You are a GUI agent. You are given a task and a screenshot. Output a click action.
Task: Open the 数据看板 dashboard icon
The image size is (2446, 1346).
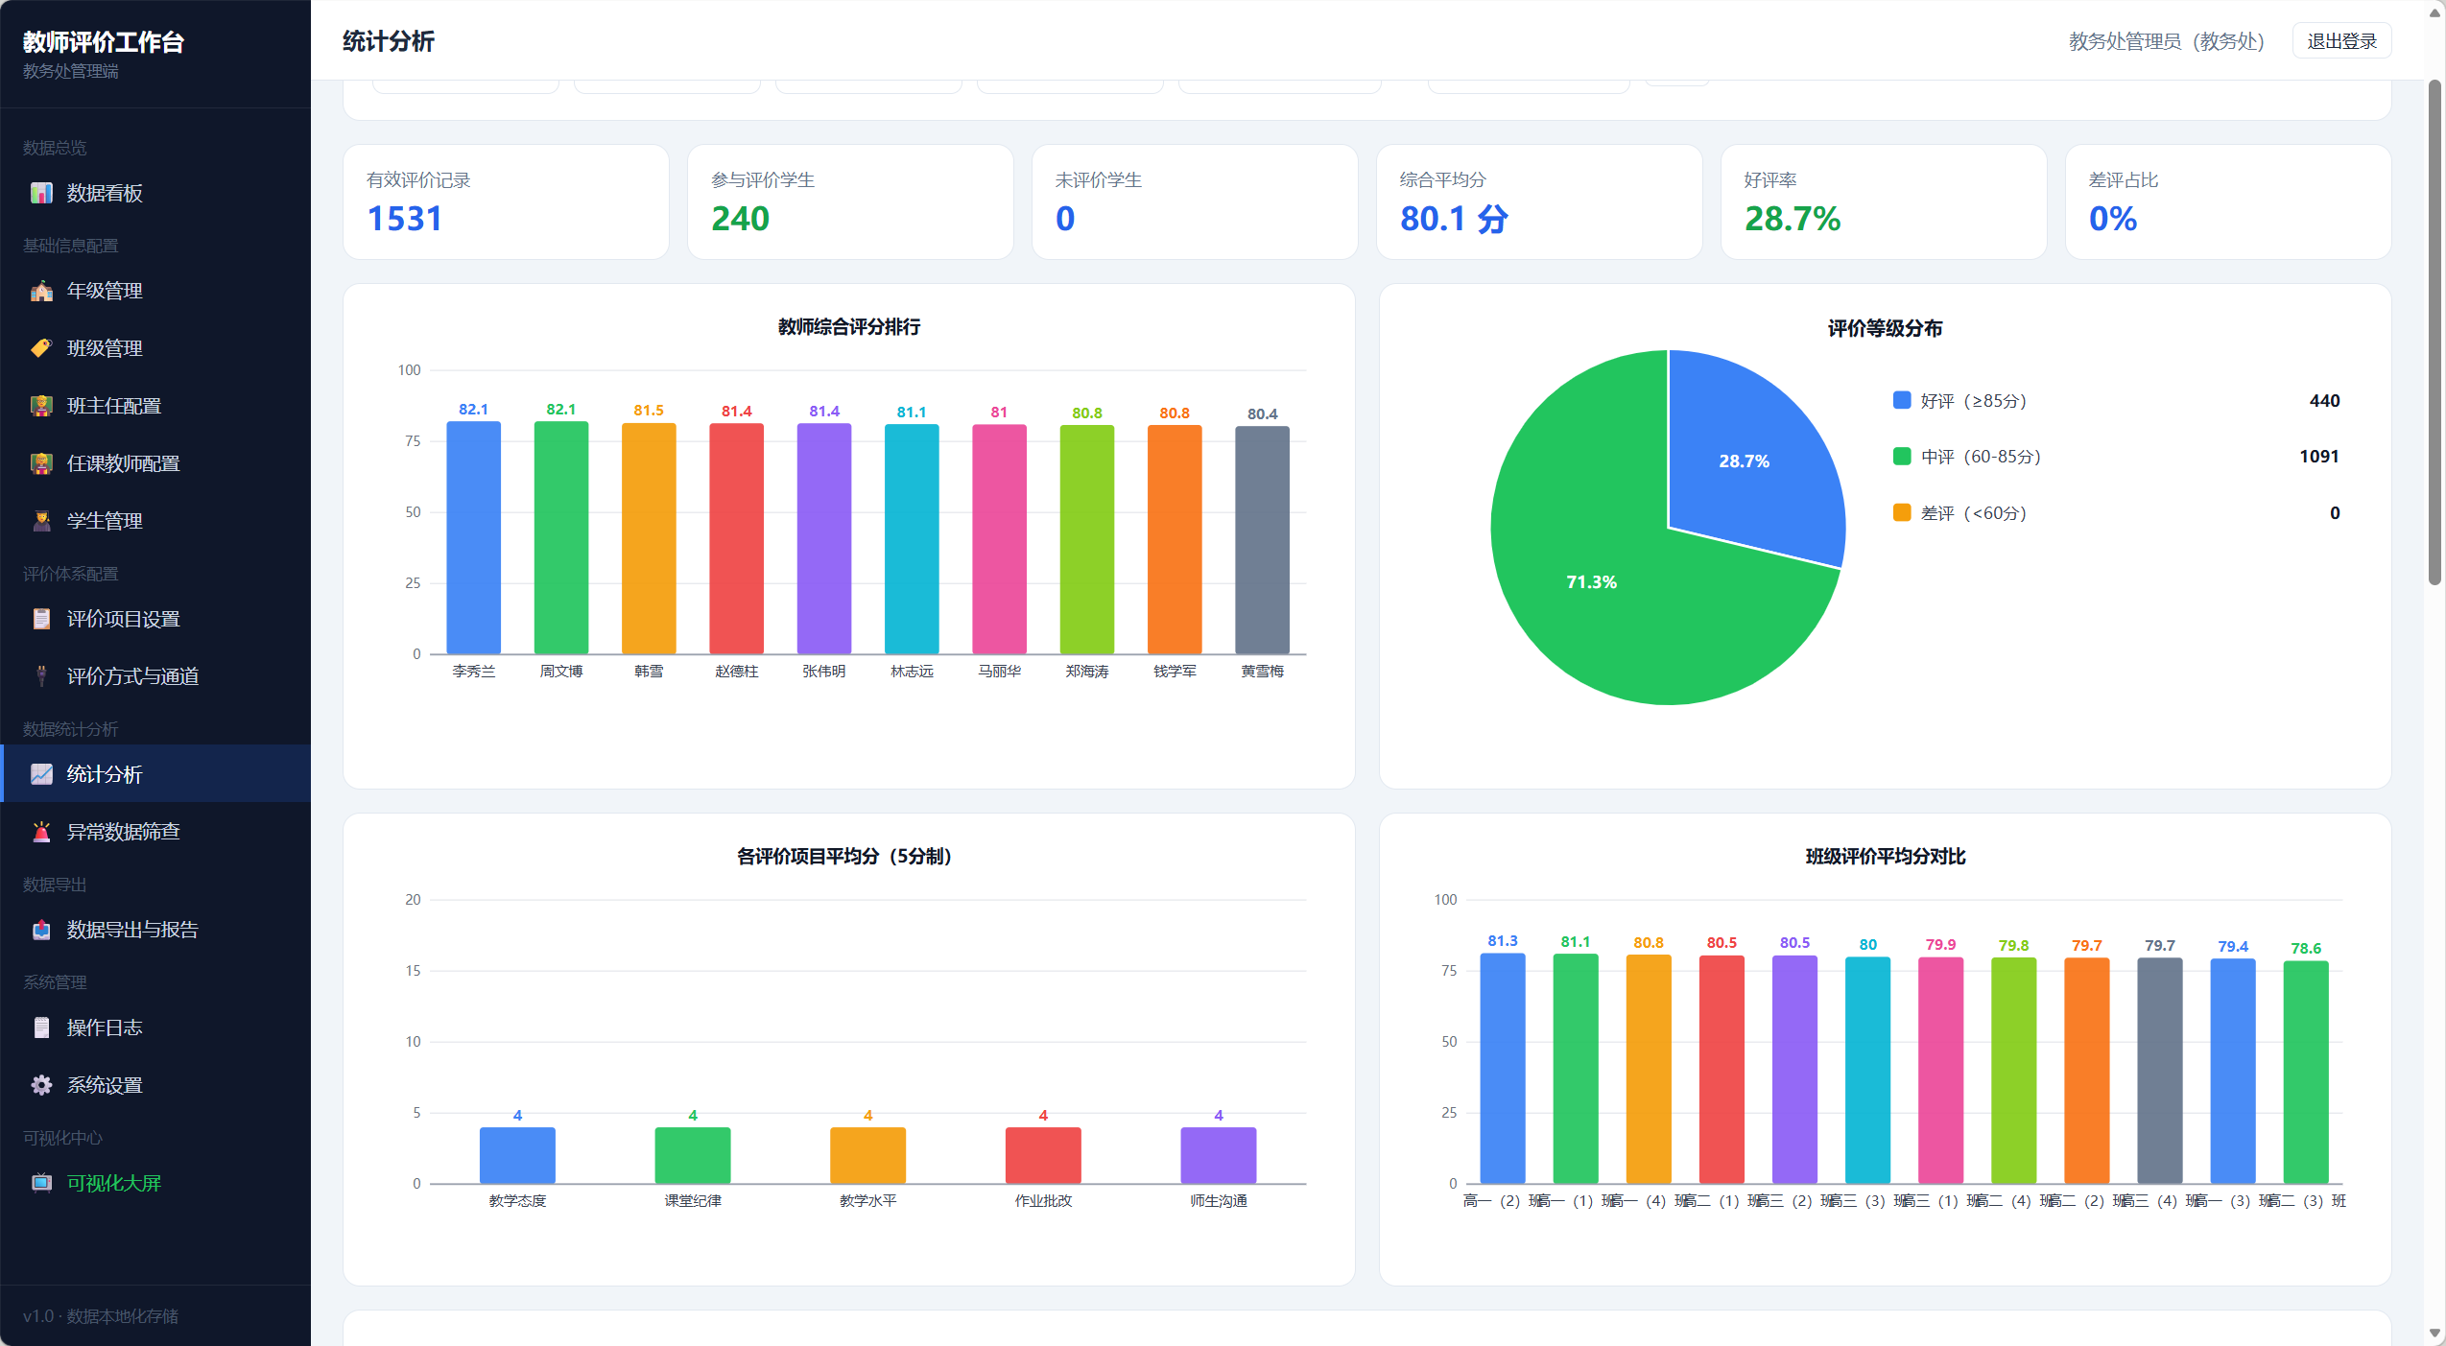pyautogui.click(x=41, y=193)
